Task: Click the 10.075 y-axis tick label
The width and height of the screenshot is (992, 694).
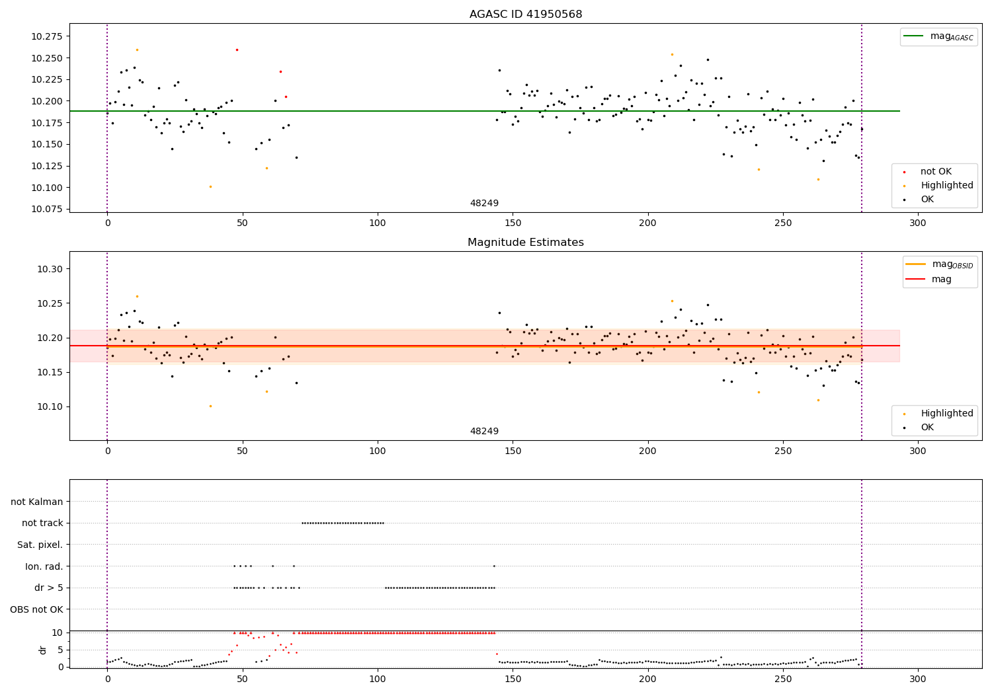Action: [x=47, y=209]
